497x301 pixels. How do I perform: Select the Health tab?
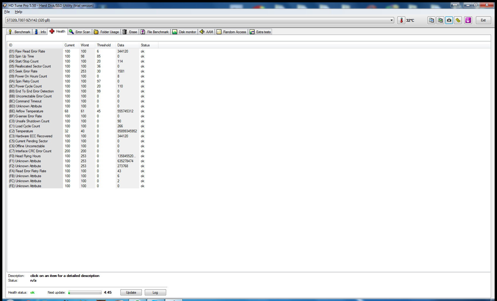click(57, 31)
